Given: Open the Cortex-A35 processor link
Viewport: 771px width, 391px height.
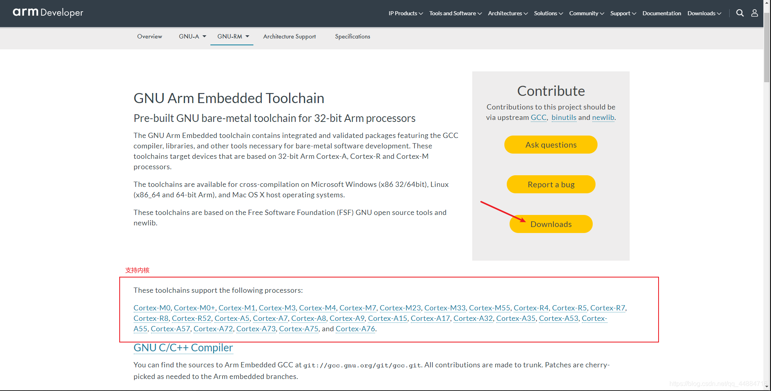Looking at the screenshot, I should tap(516, 318).
